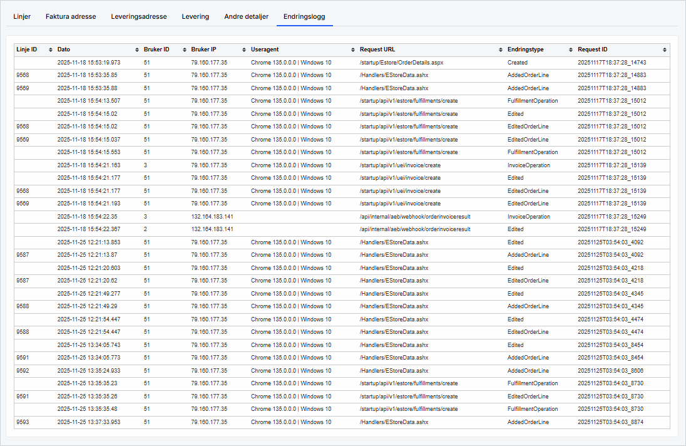Select the row with Endringstype Created
Screen dimensions: 686x446
pyautogui.click(x=517, y=63)
